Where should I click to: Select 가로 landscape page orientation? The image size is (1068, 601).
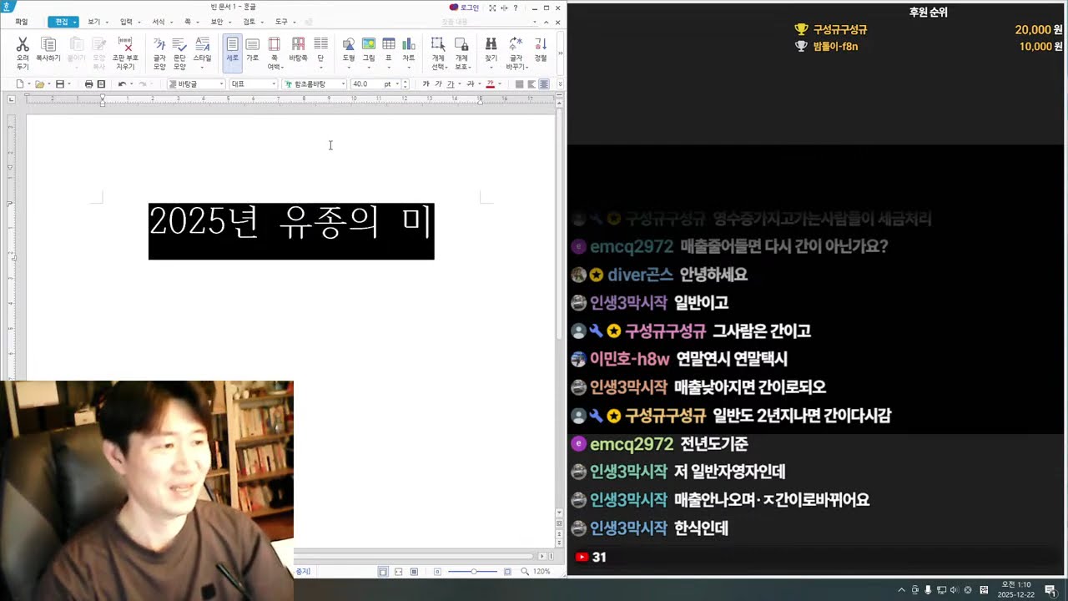252,44
